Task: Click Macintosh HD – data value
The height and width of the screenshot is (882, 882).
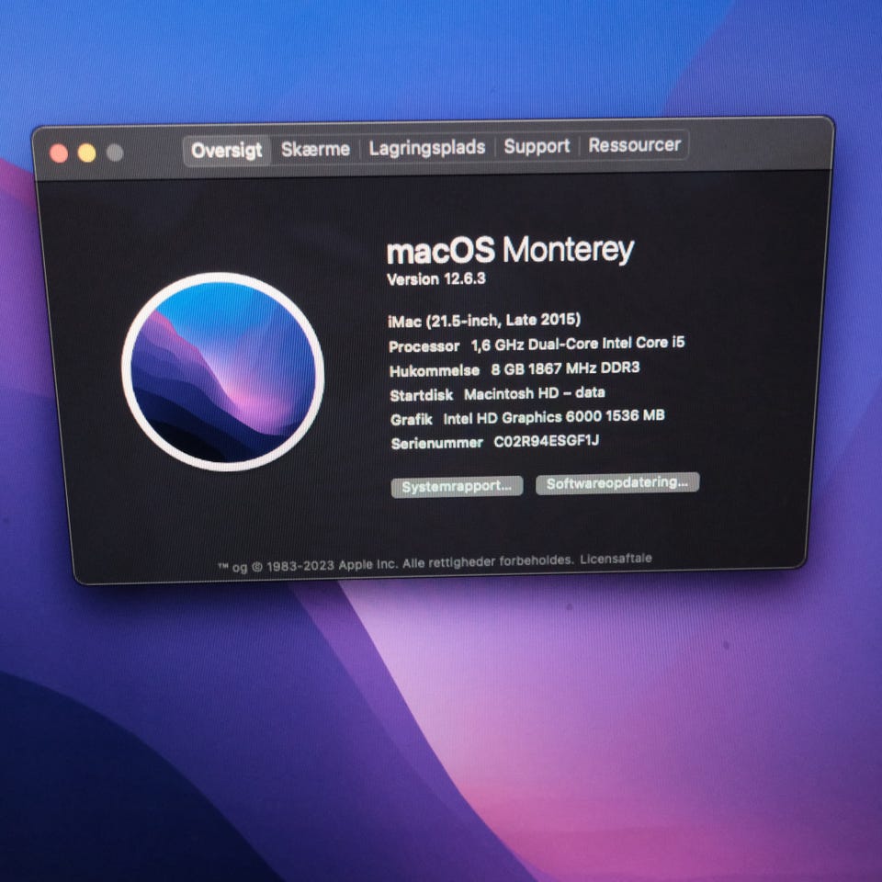Action: [x=535, y=393]
